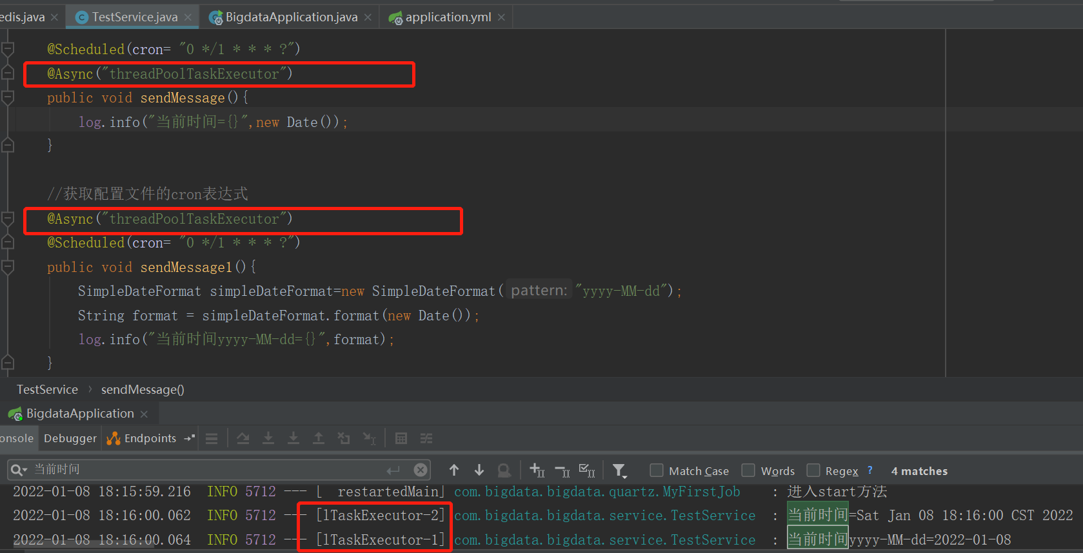Go to previous search occurrence arrow
Image resolution: width=1083 pixels, height=553 pixels.
[x=454, y=471]
